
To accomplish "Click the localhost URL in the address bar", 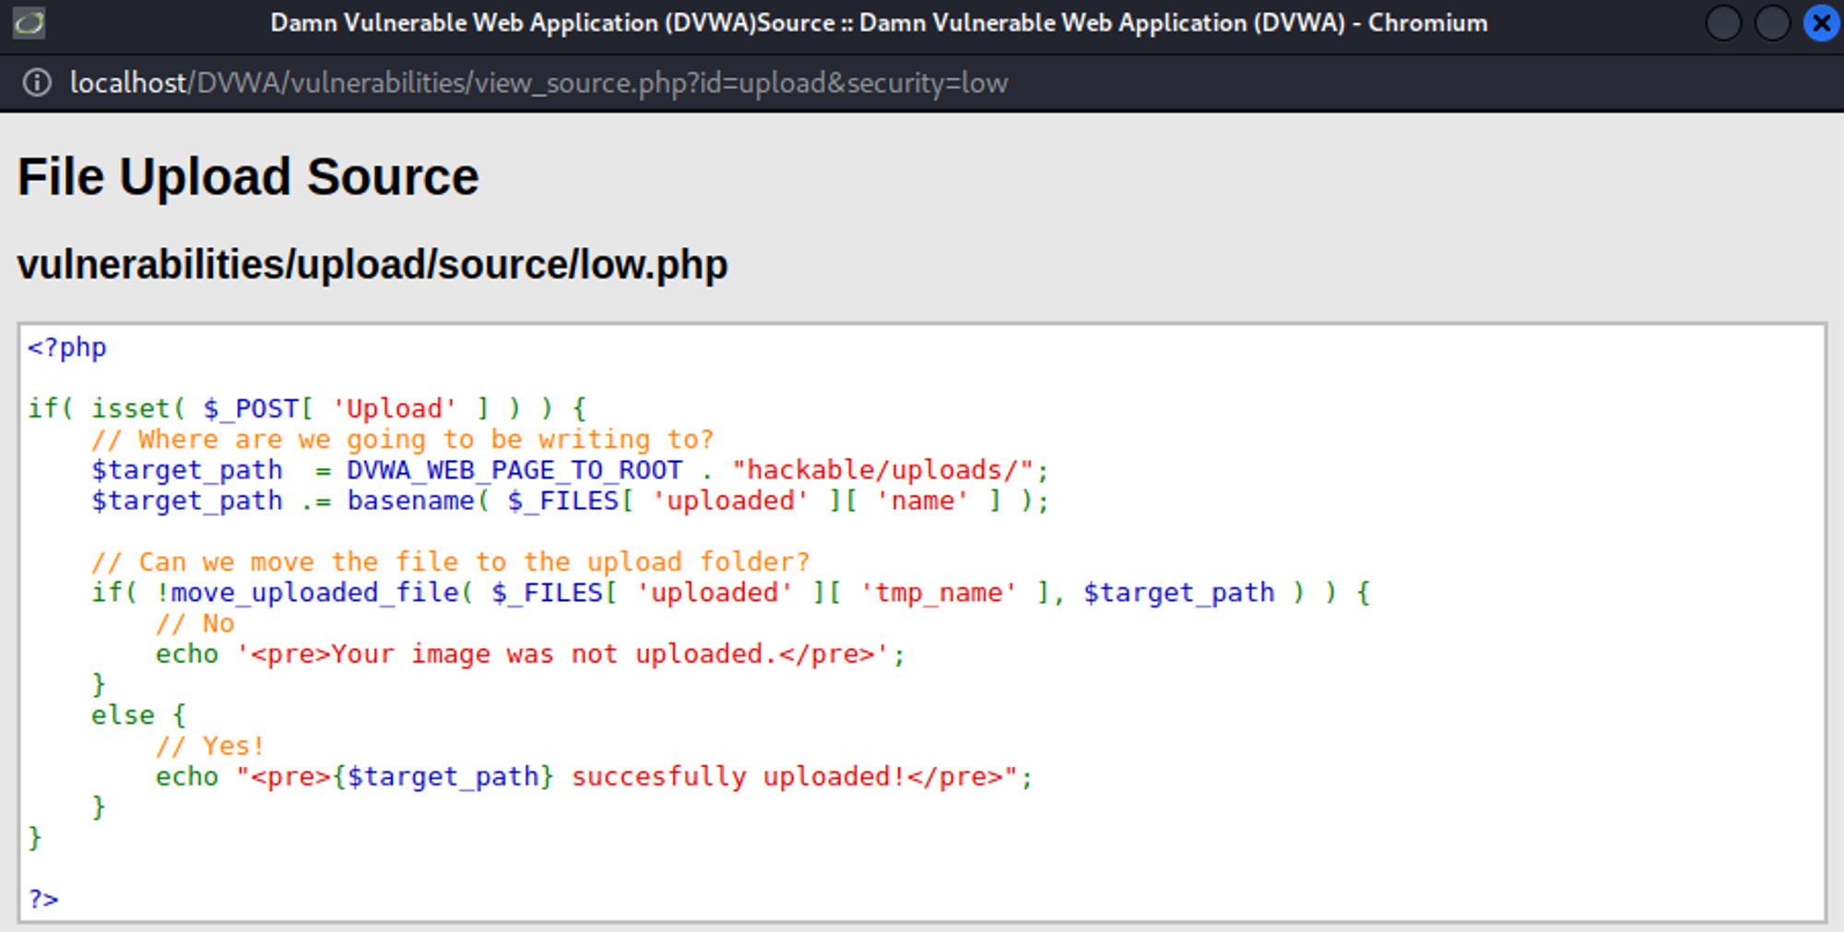I will tap(538, 83).
